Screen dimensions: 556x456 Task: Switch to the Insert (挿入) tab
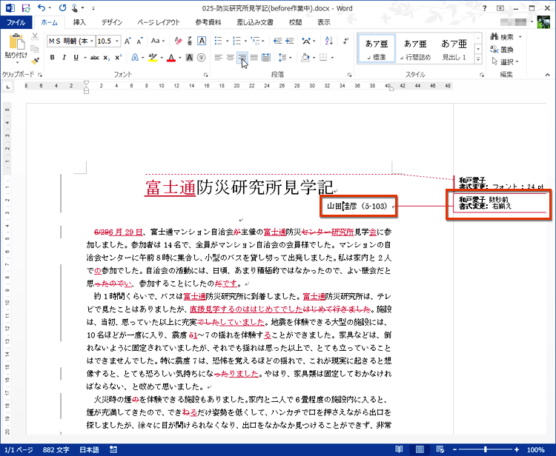click(79, 22)
